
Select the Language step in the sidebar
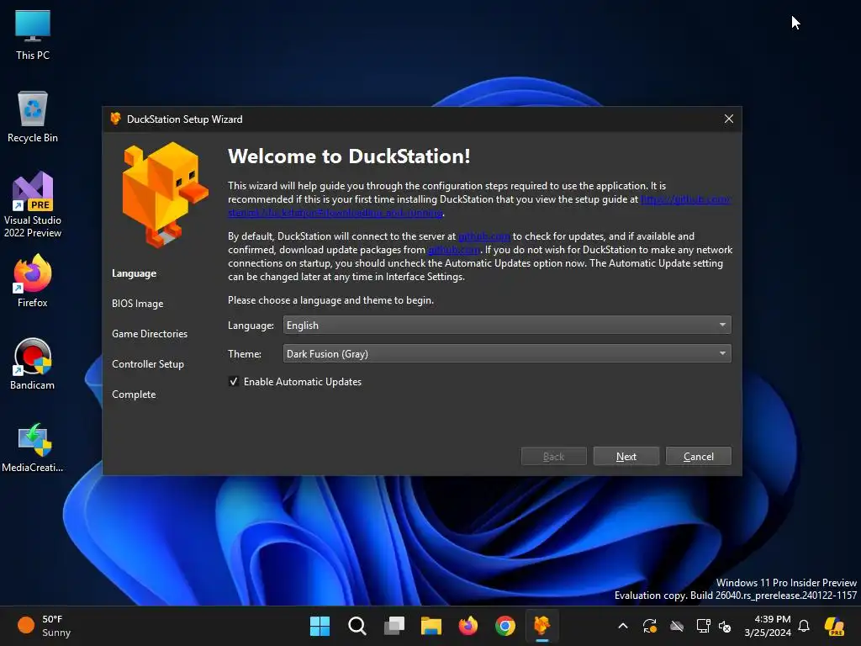tap(134, 273)
